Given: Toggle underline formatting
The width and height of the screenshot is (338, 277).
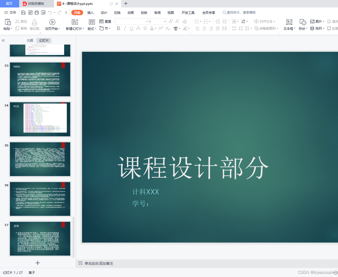Looking at the screenshot, I should click(x=131, y=28).
